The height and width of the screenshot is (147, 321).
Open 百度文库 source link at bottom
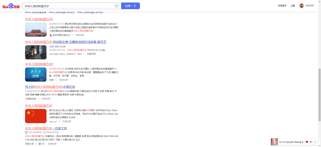(x=29, y=144)
